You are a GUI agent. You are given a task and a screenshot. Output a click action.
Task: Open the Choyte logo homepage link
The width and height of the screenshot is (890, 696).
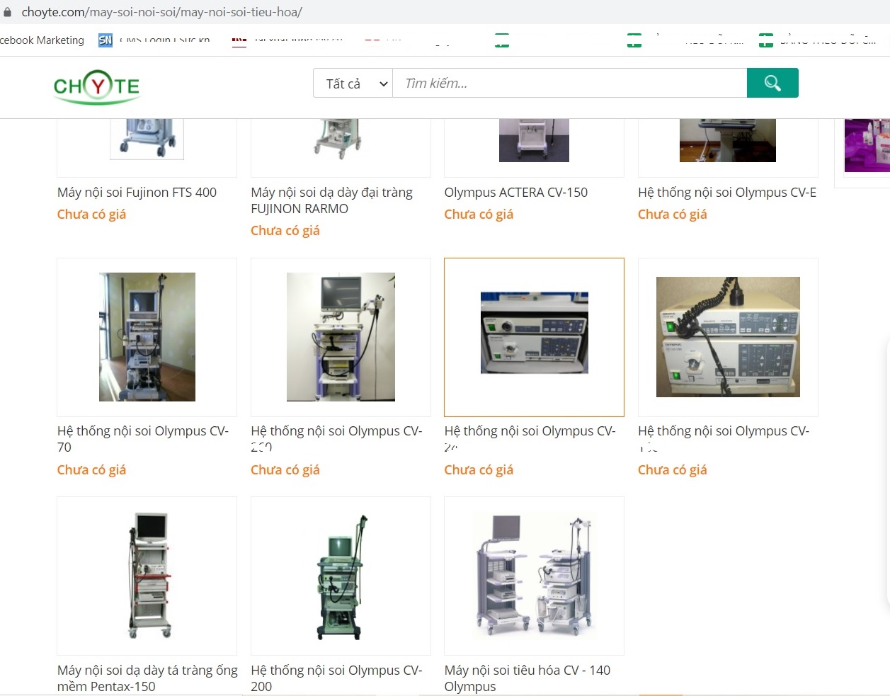[97, 87]
